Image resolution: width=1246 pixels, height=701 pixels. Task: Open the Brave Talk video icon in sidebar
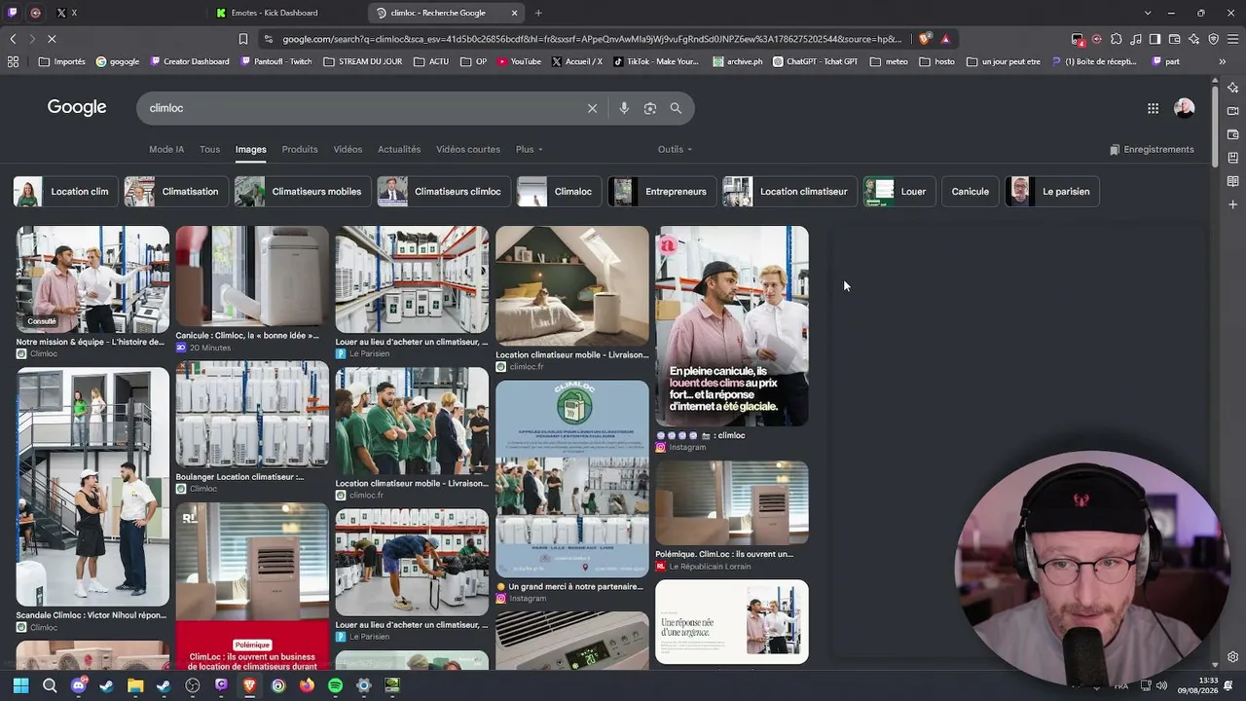point(1232,111)
